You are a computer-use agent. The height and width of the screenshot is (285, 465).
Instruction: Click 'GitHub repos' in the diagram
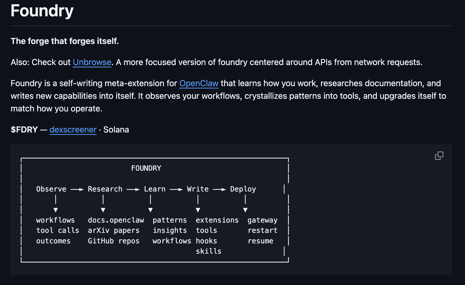(x=113, y=241)
